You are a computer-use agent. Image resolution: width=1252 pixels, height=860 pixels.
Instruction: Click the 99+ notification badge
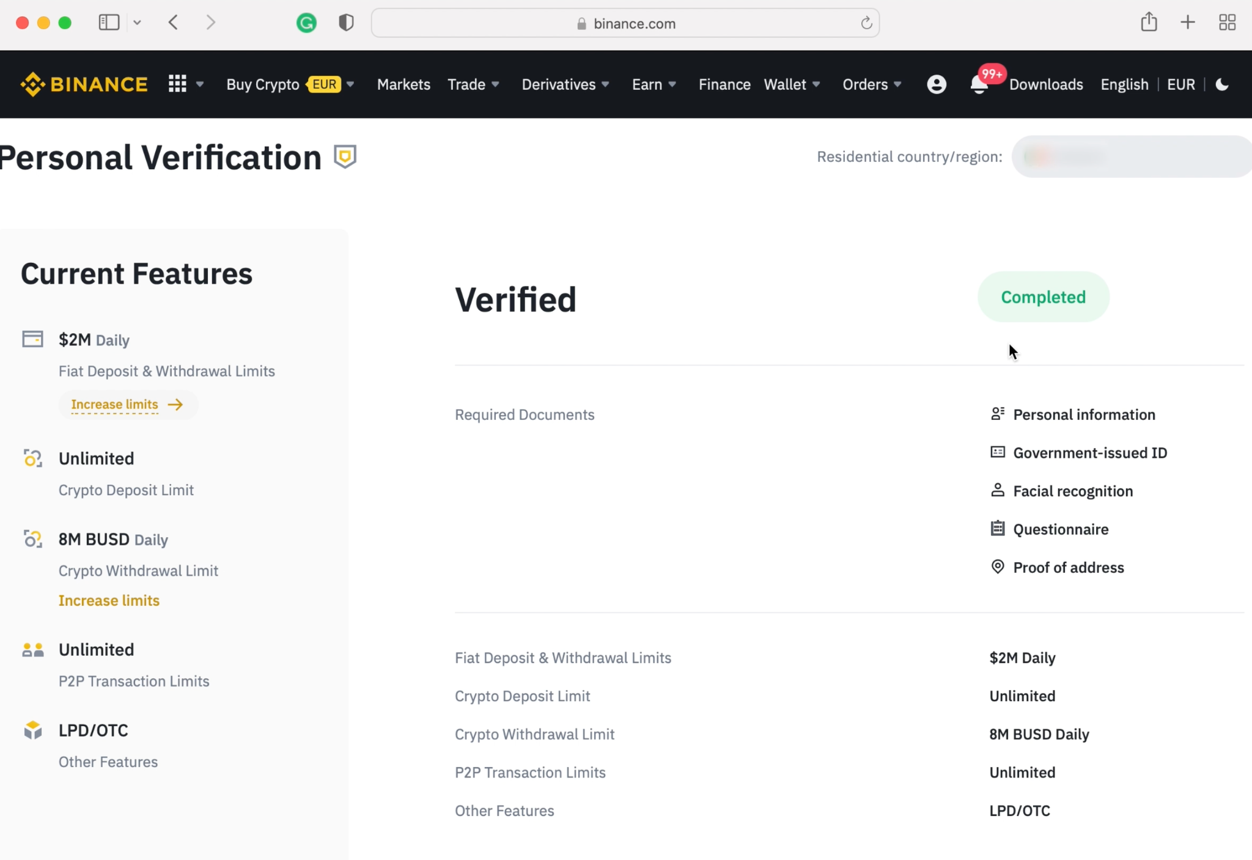click(992, 74)
